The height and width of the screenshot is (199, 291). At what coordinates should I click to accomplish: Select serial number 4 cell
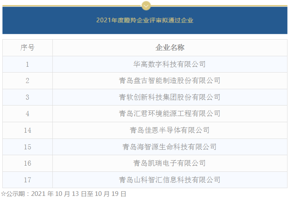28,114
